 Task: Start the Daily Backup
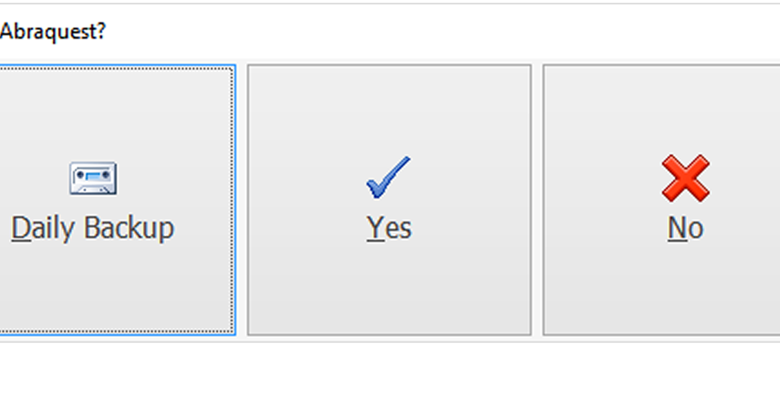[x=116, y=200]
